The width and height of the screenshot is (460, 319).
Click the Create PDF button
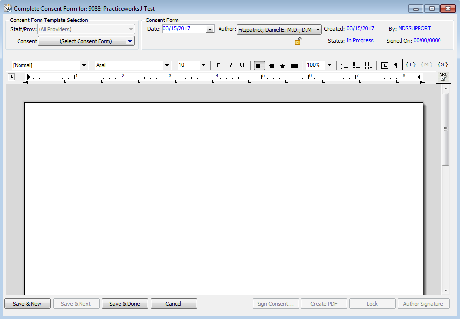pyautogui.click(x=324, y=304)
